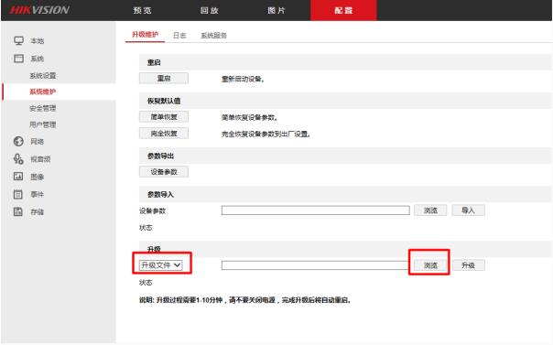The width and height of the screenshot is (553, 345).
Task: Open the 本地 sidebar section label
Action: pyautogui.click(x=37, y=41)
